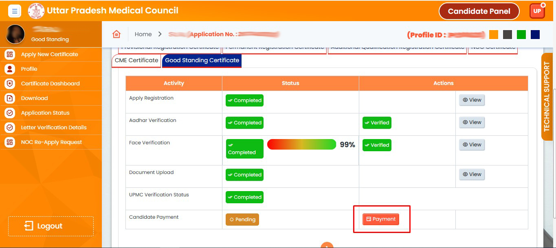Screen dimensions: 556x248
Task: Select the CME Certificate tab
Action: 136,60
